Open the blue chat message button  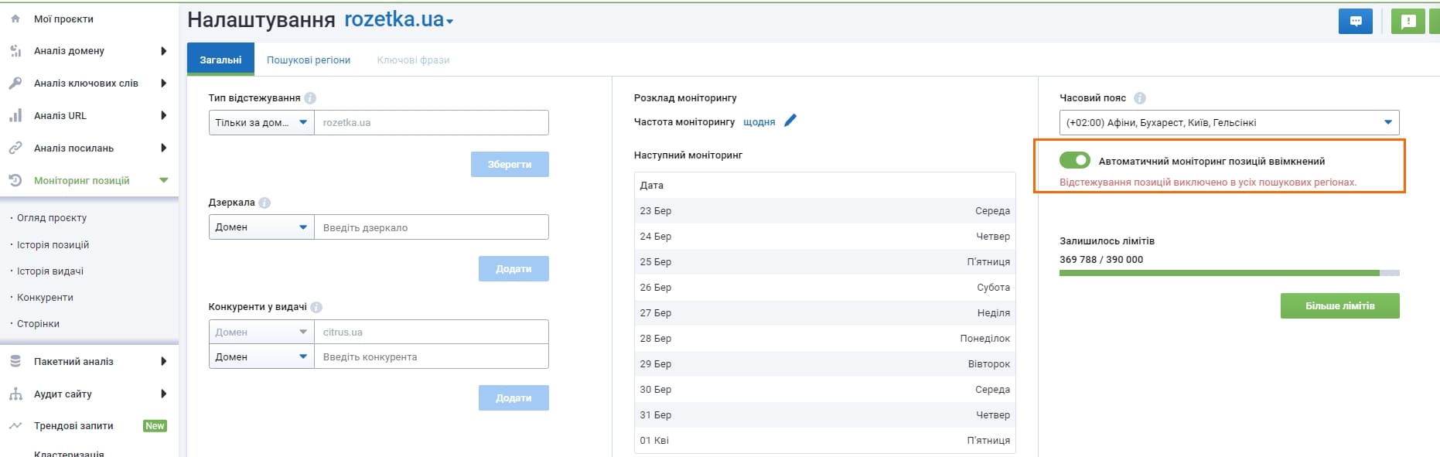pyautogui.click(x=1355, y=22)
